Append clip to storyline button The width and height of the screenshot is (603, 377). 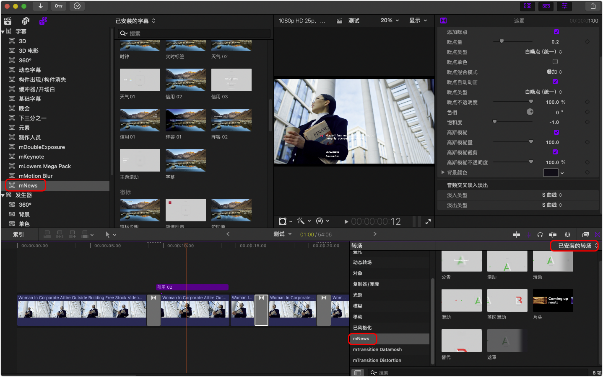pos(72,234)
